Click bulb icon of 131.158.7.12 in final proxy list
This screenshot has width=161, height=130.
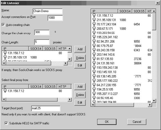(5, 91)
